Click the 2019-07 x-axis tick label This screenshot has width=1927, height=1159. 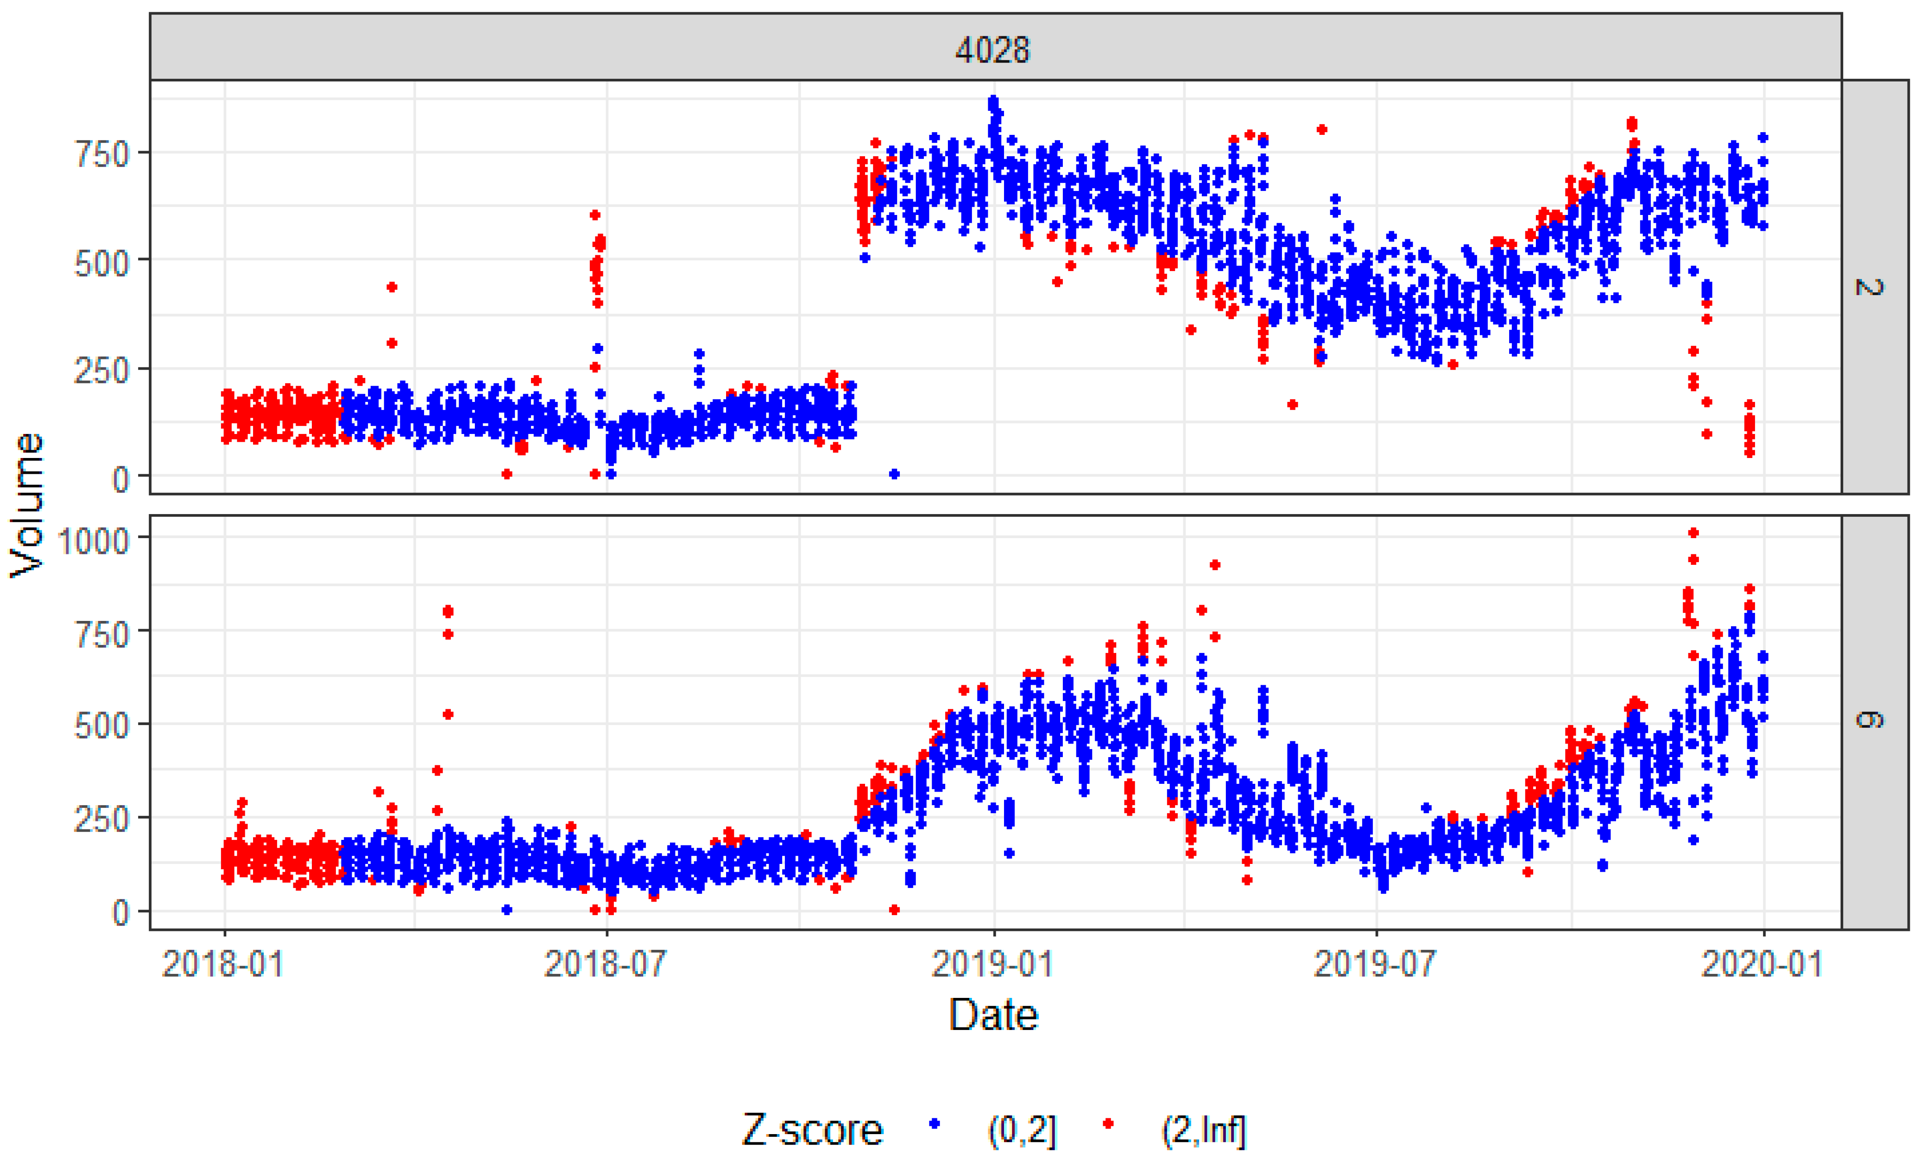(x=1375, y=964)
